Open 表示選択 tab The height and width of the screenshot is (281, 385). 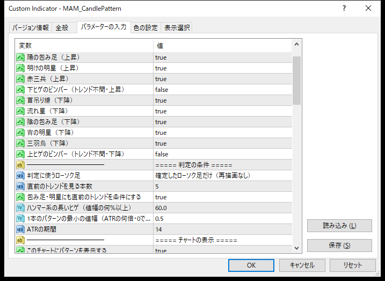[x=177, y=28]
